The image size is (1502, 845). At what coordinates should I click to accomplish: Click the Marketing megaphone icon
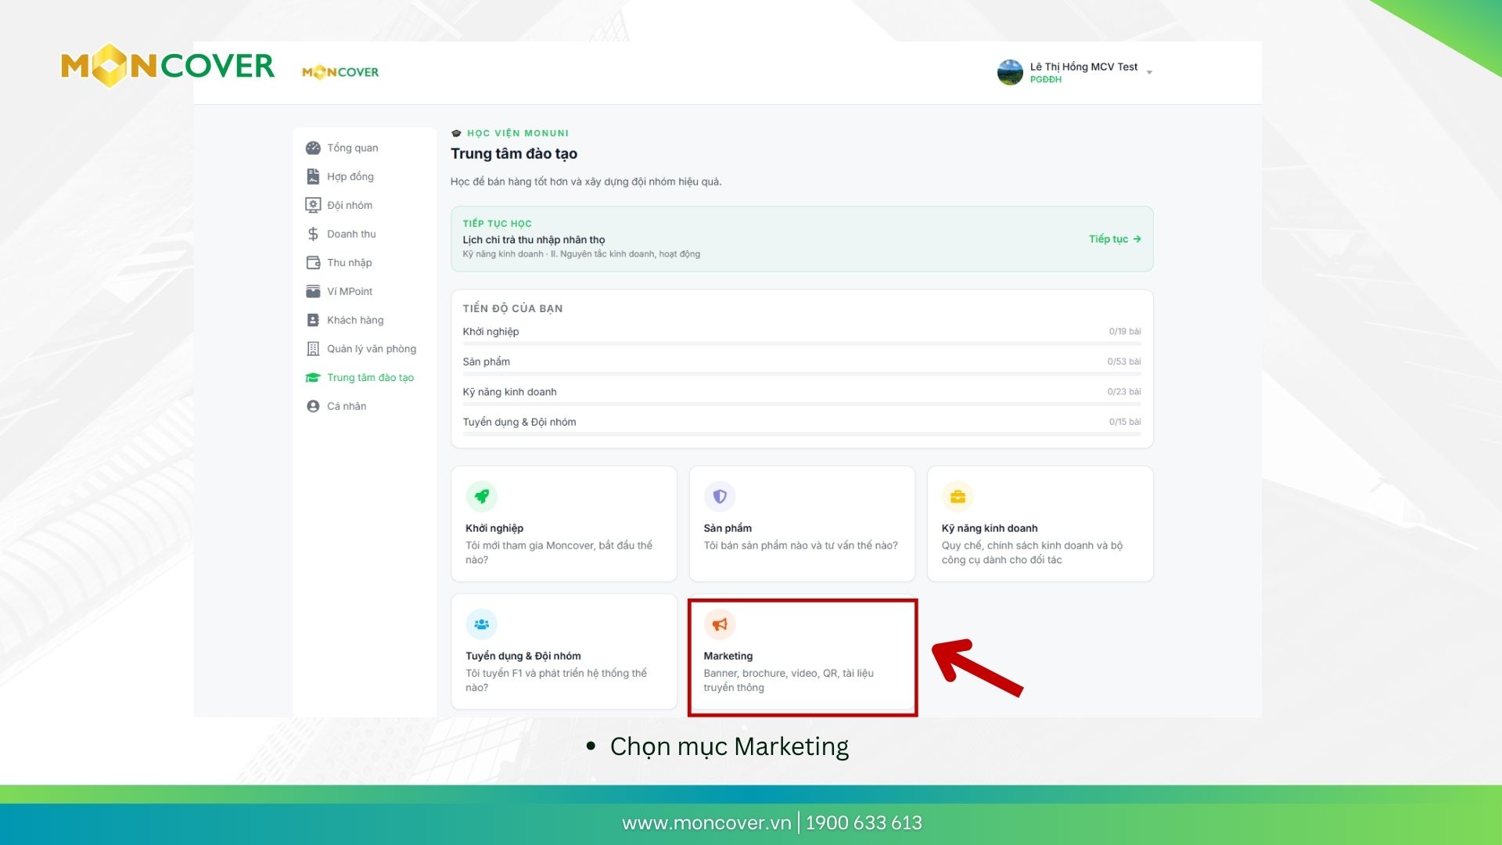[720, 624]
